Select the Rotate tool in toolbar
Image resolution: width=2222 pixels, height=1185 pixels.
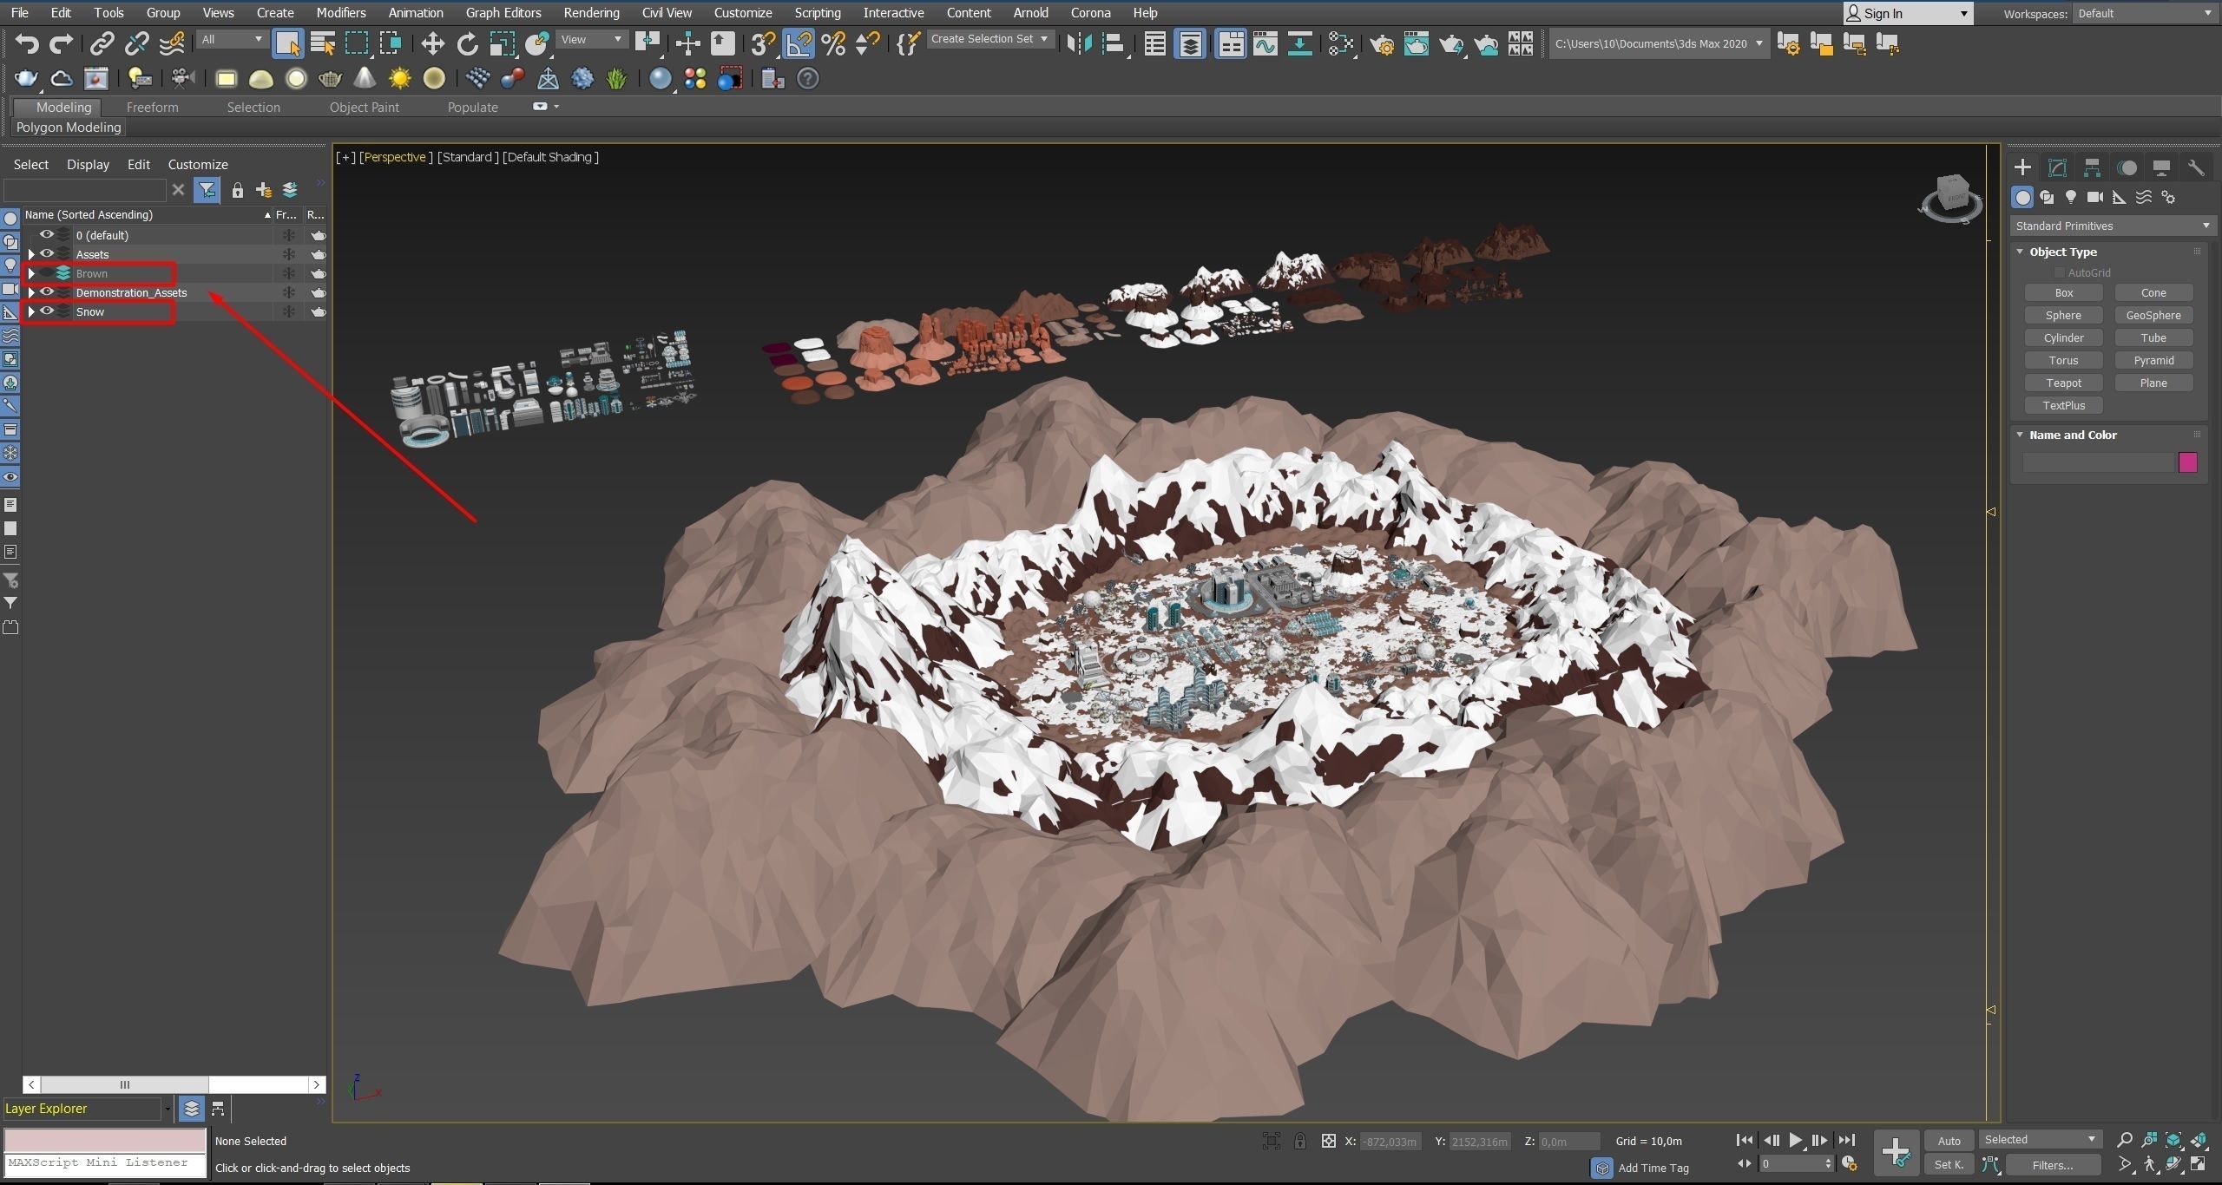click(467, 43)
